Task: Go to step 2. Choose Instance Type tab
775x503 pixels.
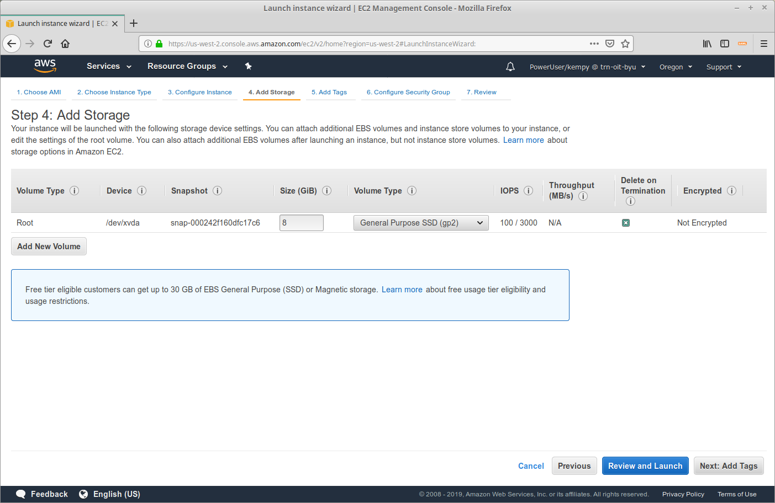Action: (114, 92)
